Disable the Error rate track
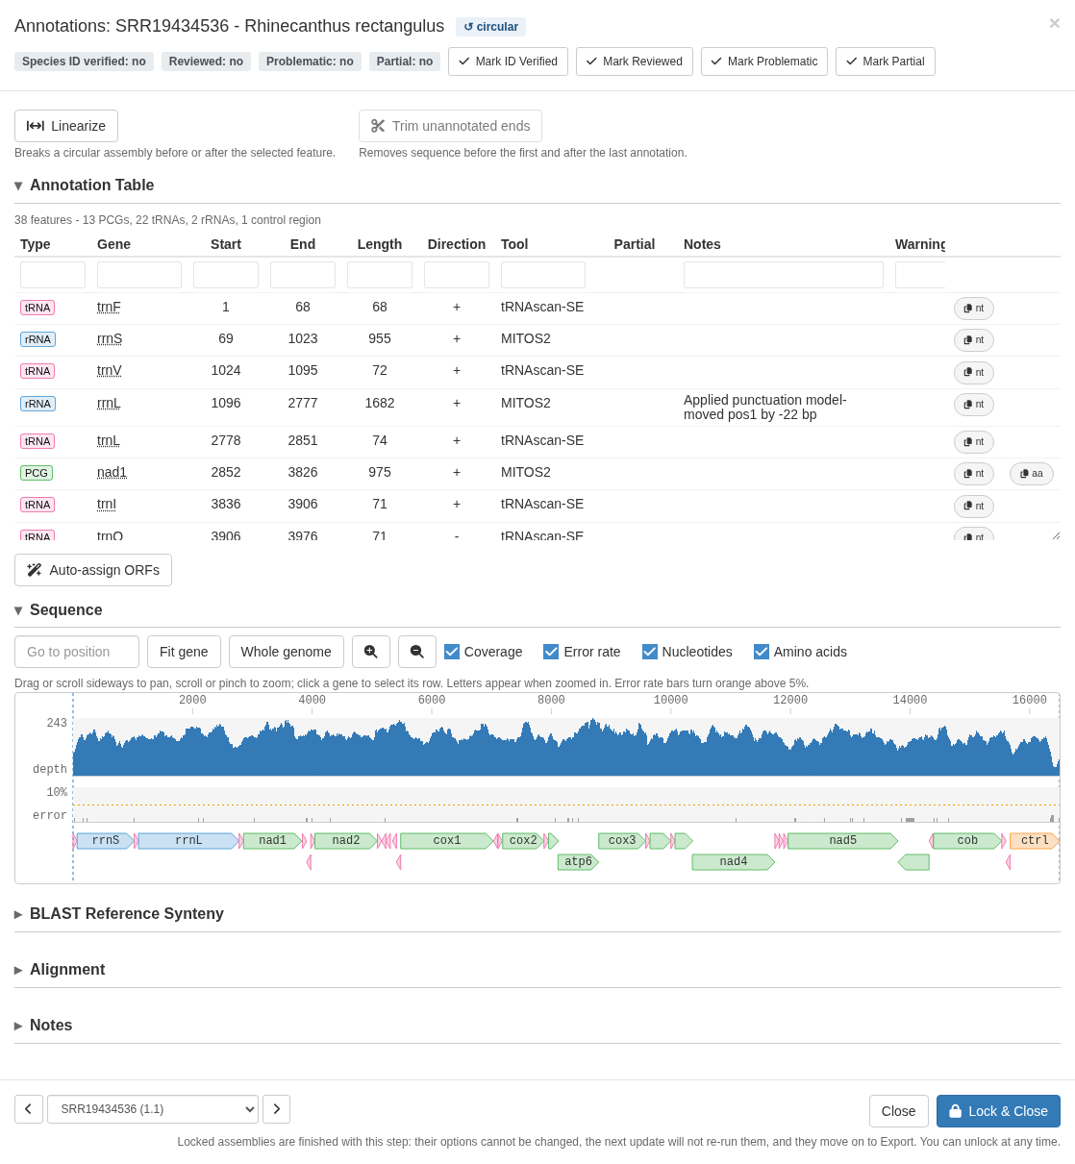Image resolution: width=1075 pixels, height=1164 pixels. [551, 652]
